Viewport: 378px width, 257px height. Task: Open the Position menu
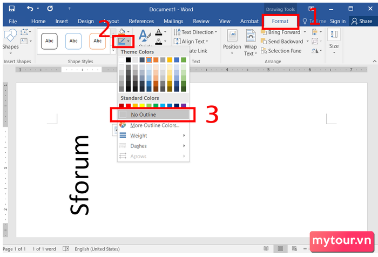pyautogui.click(x=232, y=43)
